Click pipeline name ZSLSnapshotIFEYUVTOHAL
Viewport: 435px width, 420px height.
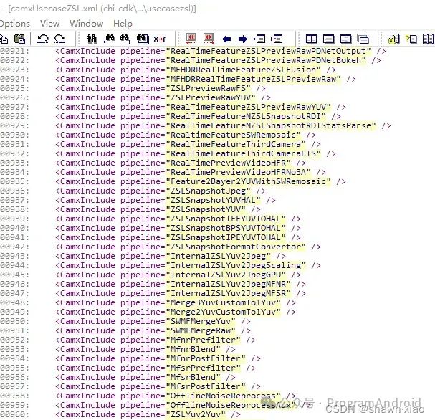tap(226, 219)
